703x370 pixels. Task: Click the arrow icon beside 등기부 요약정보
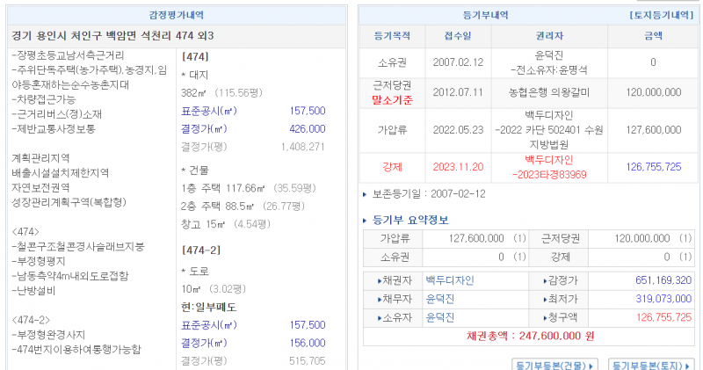[x=366, y=220]
